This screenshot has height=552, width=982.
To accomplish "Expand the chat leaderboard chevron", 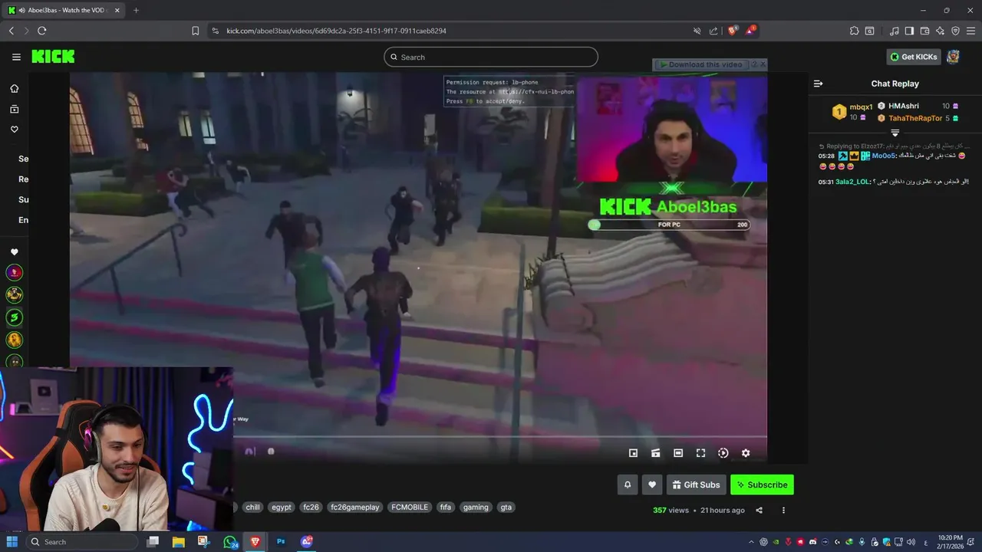I will pyautogui.click(x=895, y=133).
